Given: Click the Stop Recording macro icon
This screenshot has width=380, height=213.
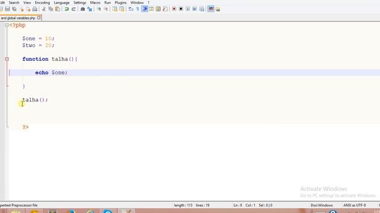Looking at the screenshot, I should pyautogui.click(x=180, y=9).
